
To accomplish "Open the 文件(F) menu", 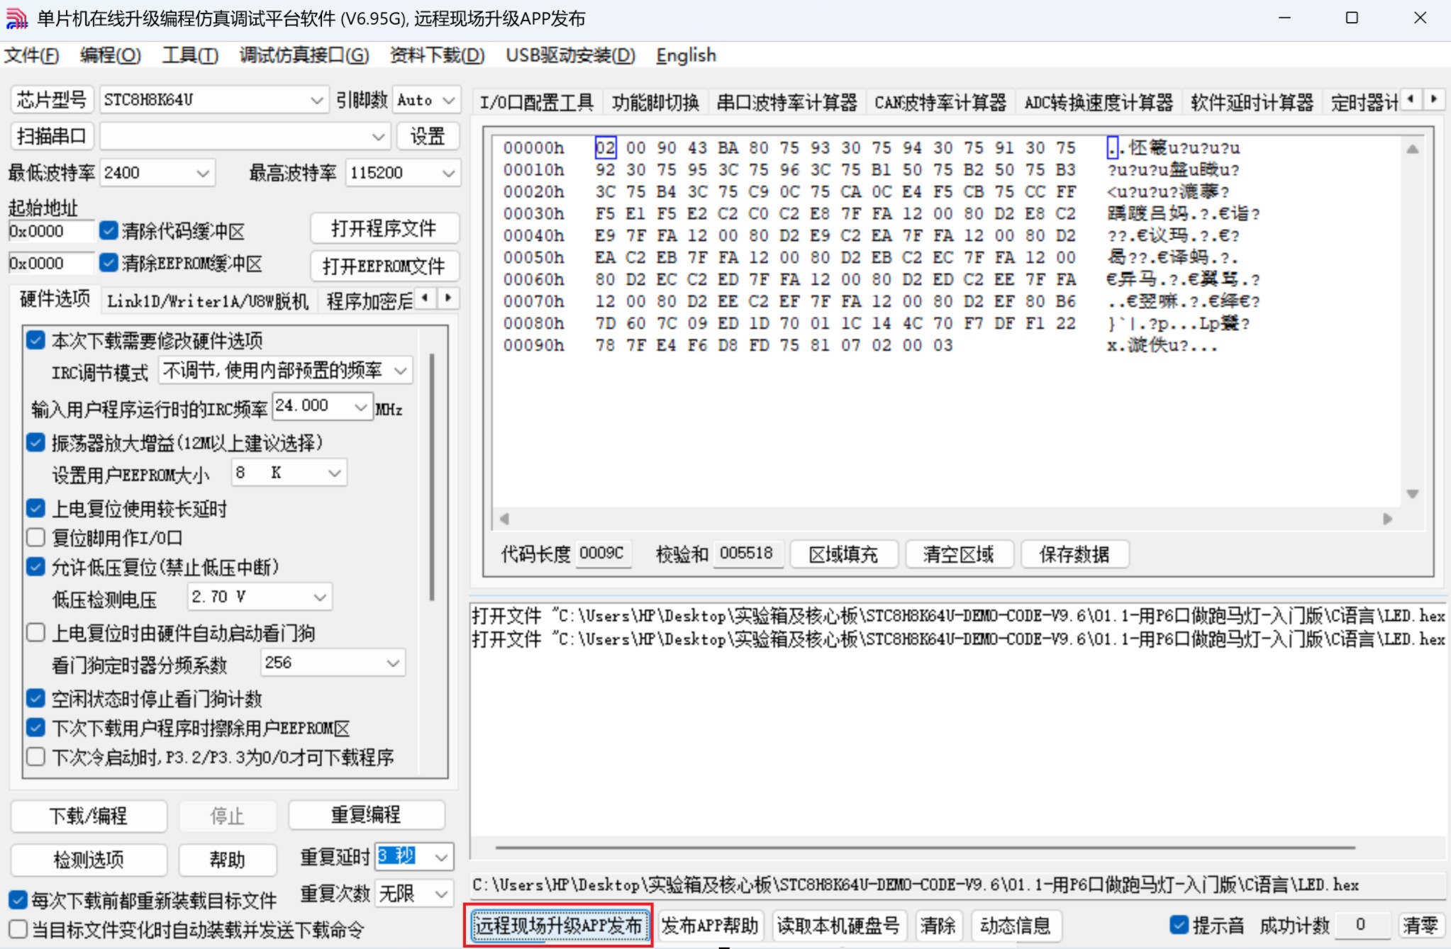I will click(x=32, y=55).
